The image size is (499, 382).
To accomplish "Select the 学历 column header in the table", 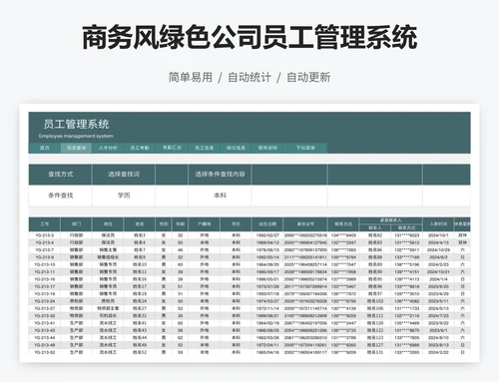I will pos(236,224).
